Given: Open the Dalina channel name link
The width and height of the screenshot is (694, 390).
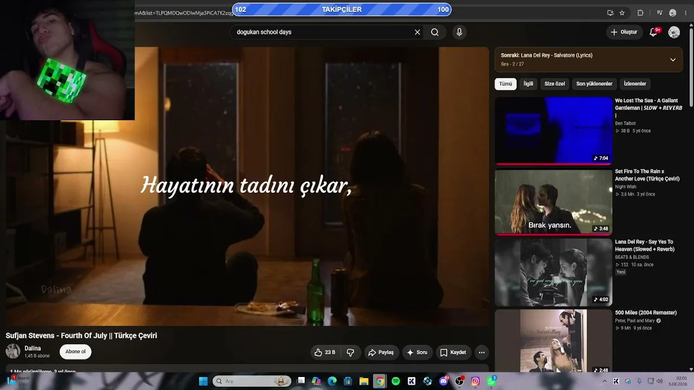Looking at the screenshot, I should (x=33, y=348).
